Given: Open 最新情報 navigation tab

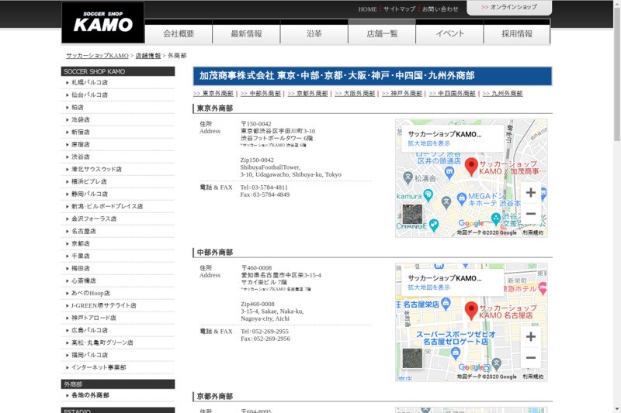Looking at the screenshot, I should tap(246, 33).
